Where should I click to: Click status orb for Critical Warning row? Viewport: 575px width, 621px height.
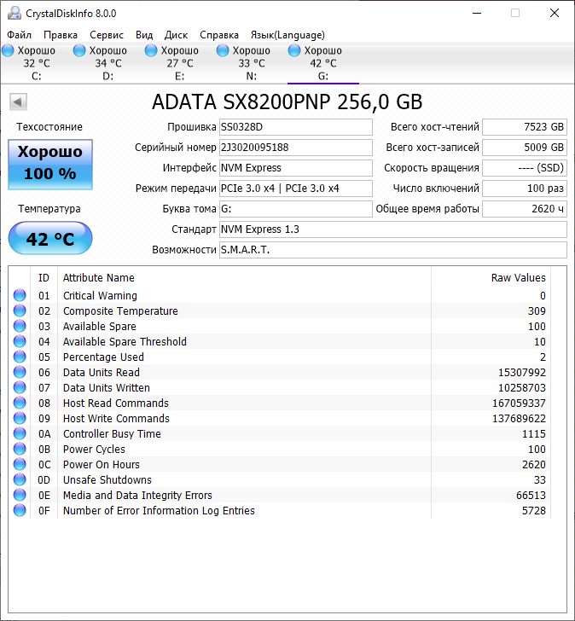[x=20, y=295]
